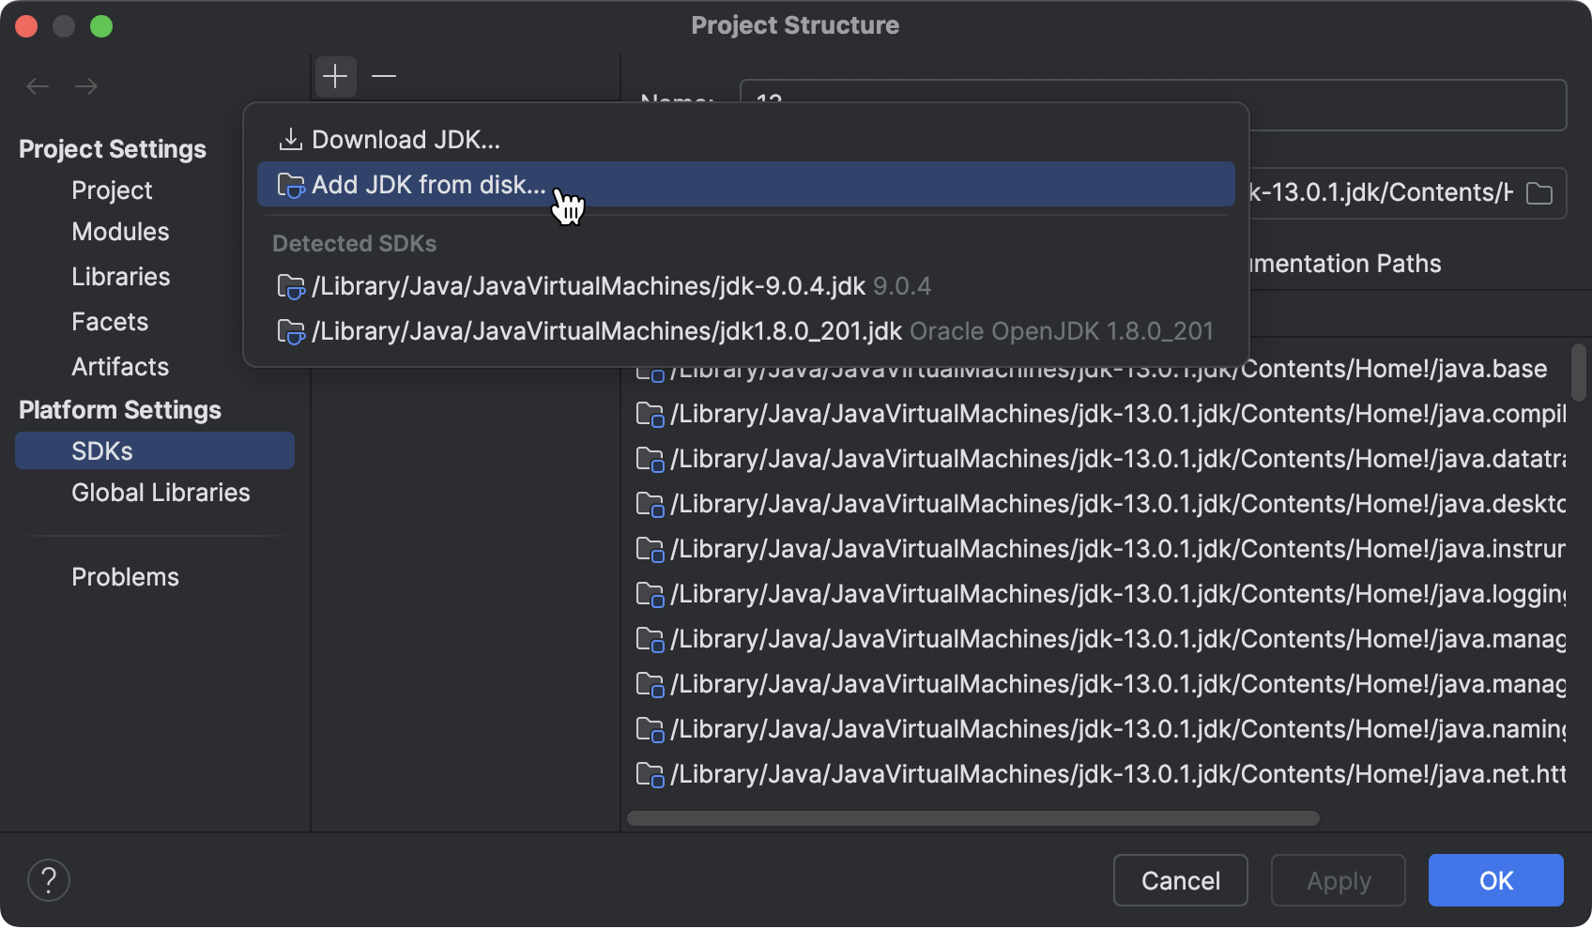Select Add JDK from disk in the popup
The height and width of the screenshot is (929, 1592).
pyautogui.click(x=430, y=184)
